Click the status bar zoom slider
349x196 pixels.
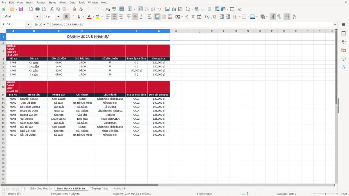(x=325, y=194)
